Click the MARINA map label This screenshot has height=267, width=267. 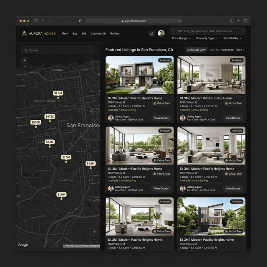(x=57, y=70)
